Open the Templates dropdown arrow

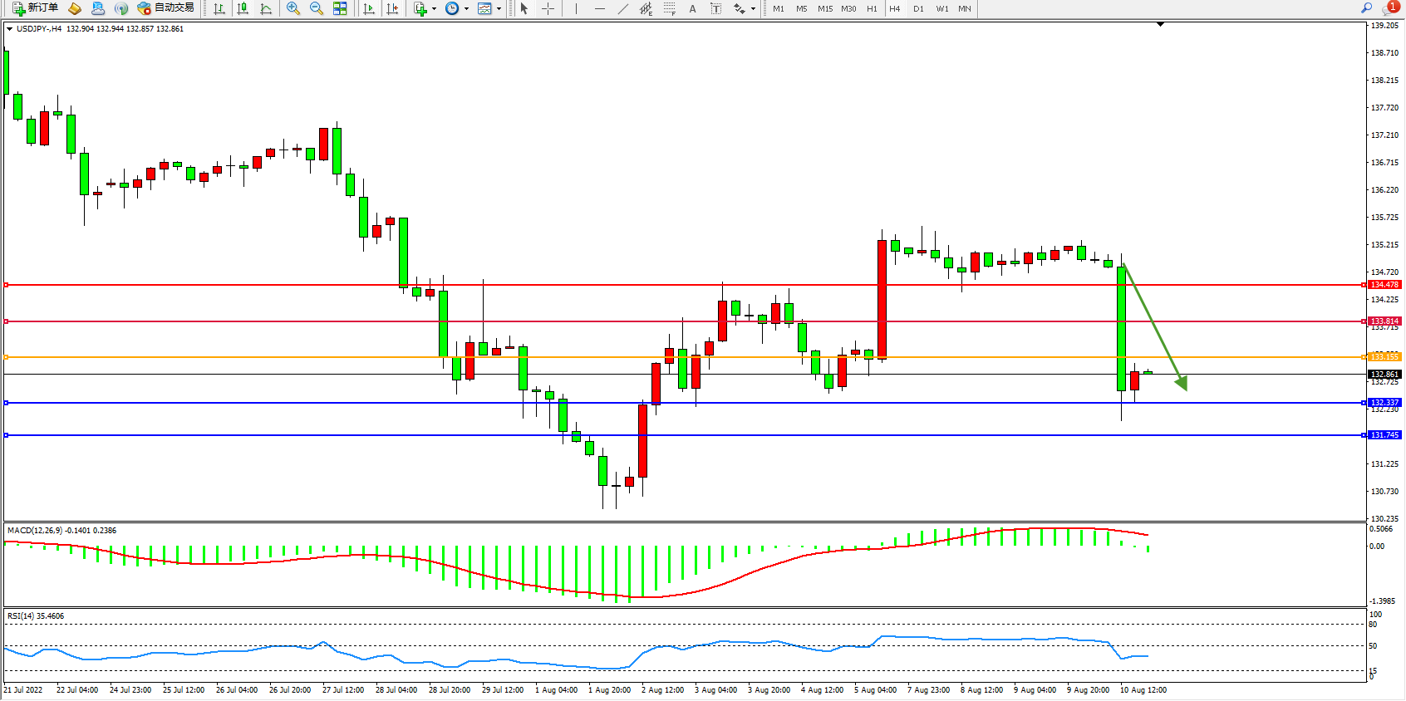pos(499,9)
